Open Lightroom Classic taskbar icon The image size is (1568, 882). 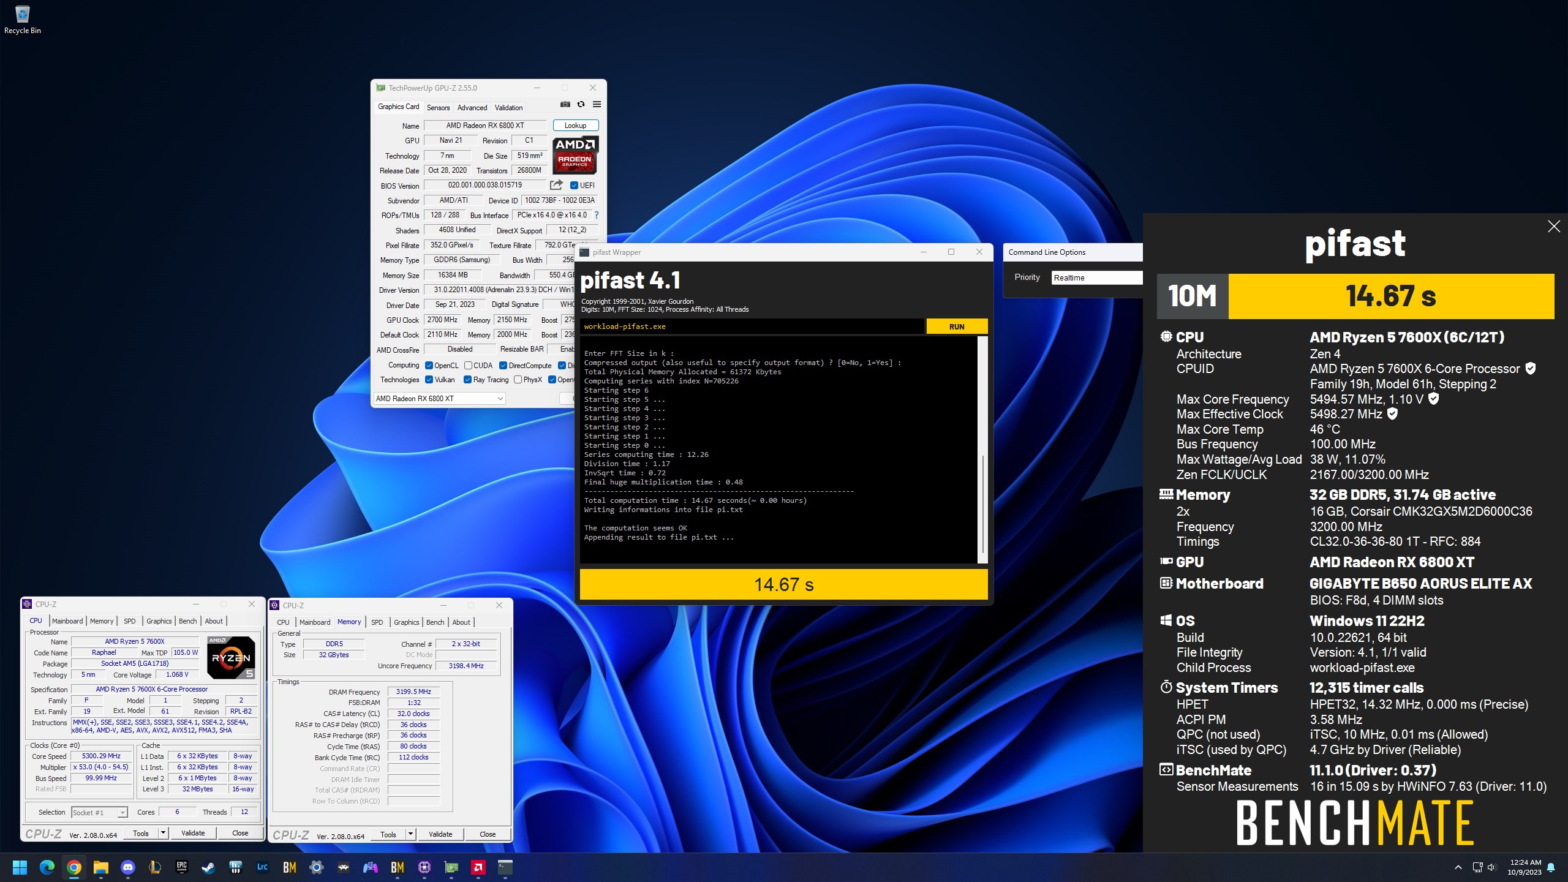(x=262, y=867)
